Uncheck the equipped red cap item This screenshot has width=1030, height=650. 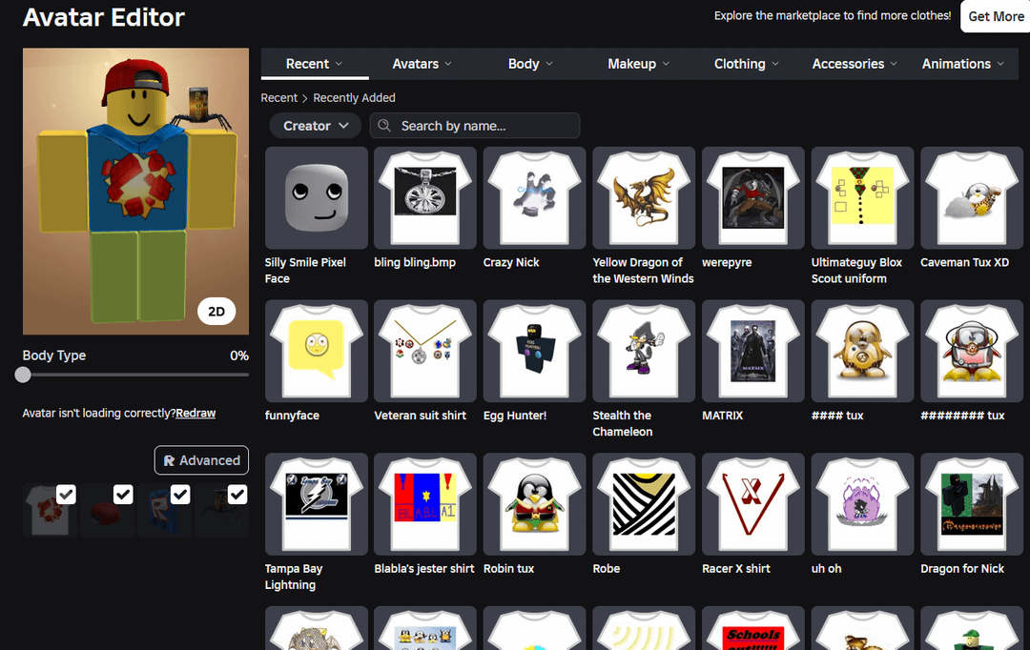(123, 494)
